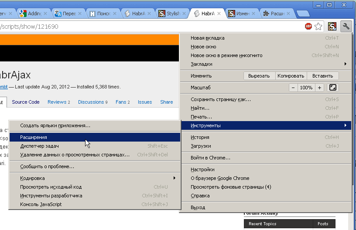
Task: Open Консоль JavaScript
Action: coord(95,204)
